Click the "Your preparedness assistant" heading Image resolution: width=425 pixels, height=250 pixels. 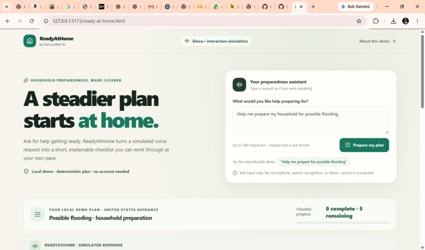tap(278, 82)
